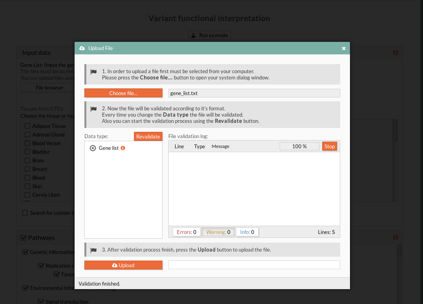The width and height of the screenshot is (423, 304).
Task: Click the gene_list.txt file name field
Action: (254, 93)
